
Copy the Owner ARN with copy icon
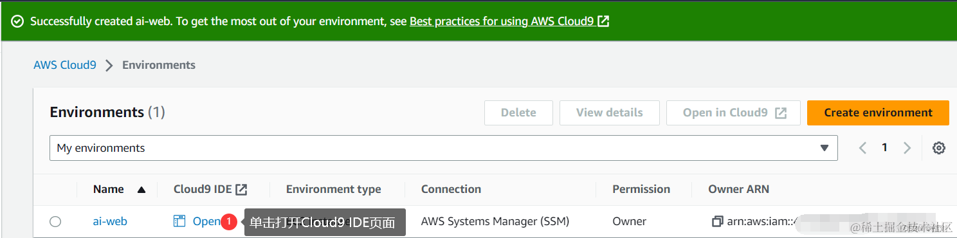tap(717, 221)
